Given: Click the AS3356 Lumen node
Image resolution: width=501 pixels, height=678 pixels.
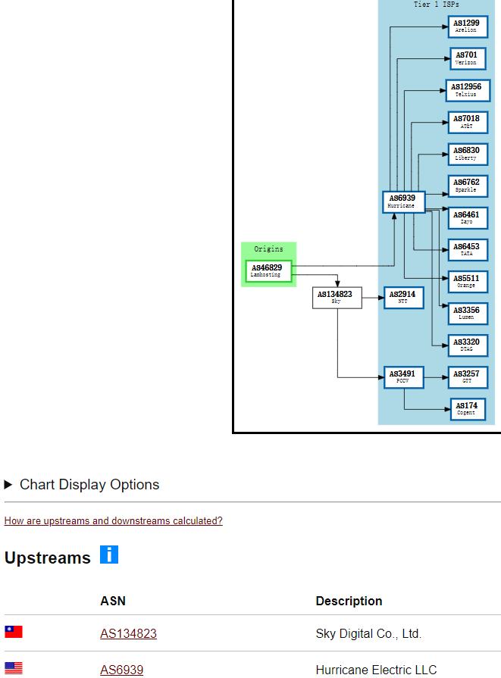Looking at the screenshot, I should pyautogui.click(x=468, y=314).
